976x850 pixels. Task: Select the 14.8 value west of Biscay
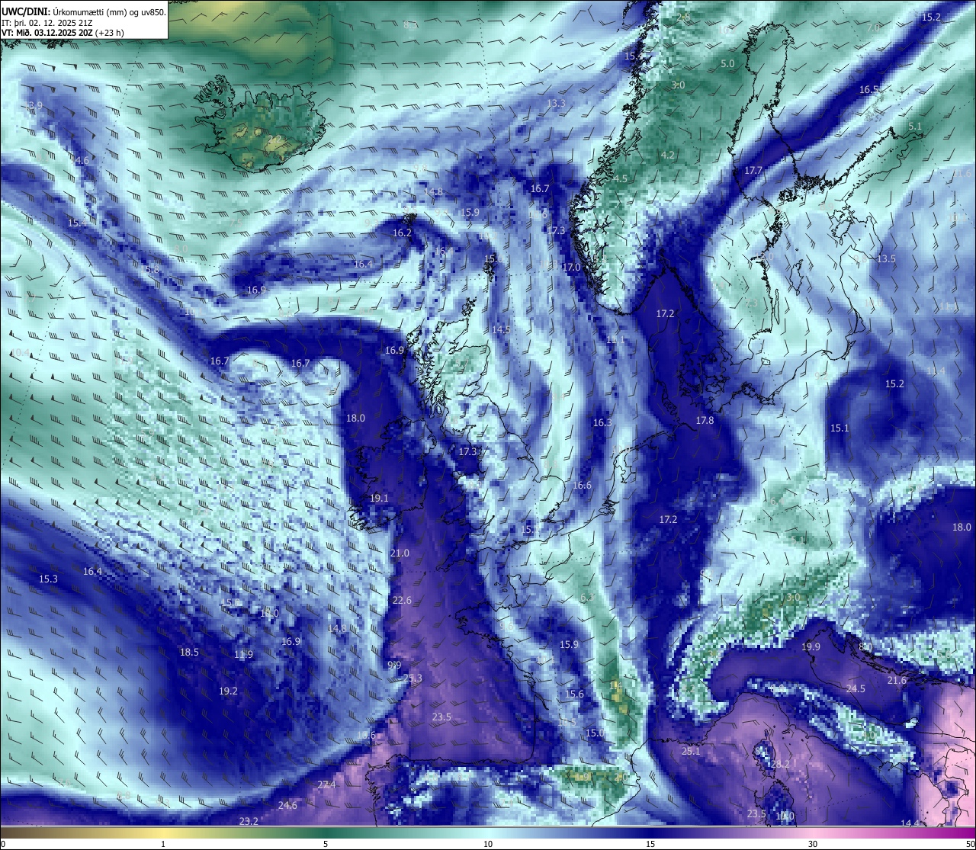click(x=337, y=628)
